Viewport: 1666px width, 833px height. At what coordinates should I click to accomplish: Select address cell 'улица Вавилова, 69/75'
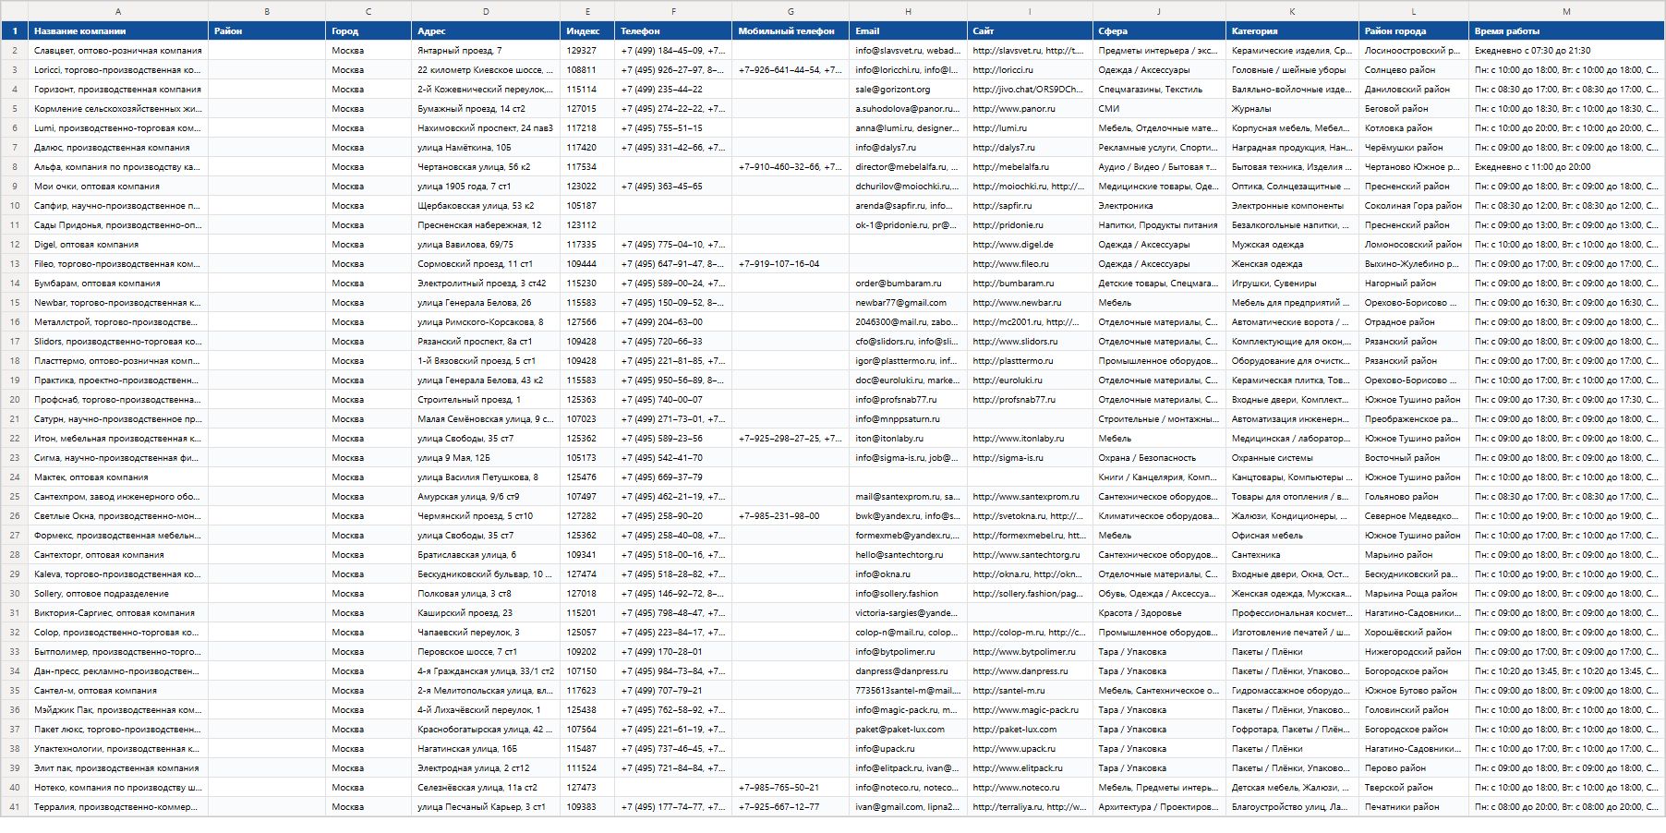[x=486, y=245]
